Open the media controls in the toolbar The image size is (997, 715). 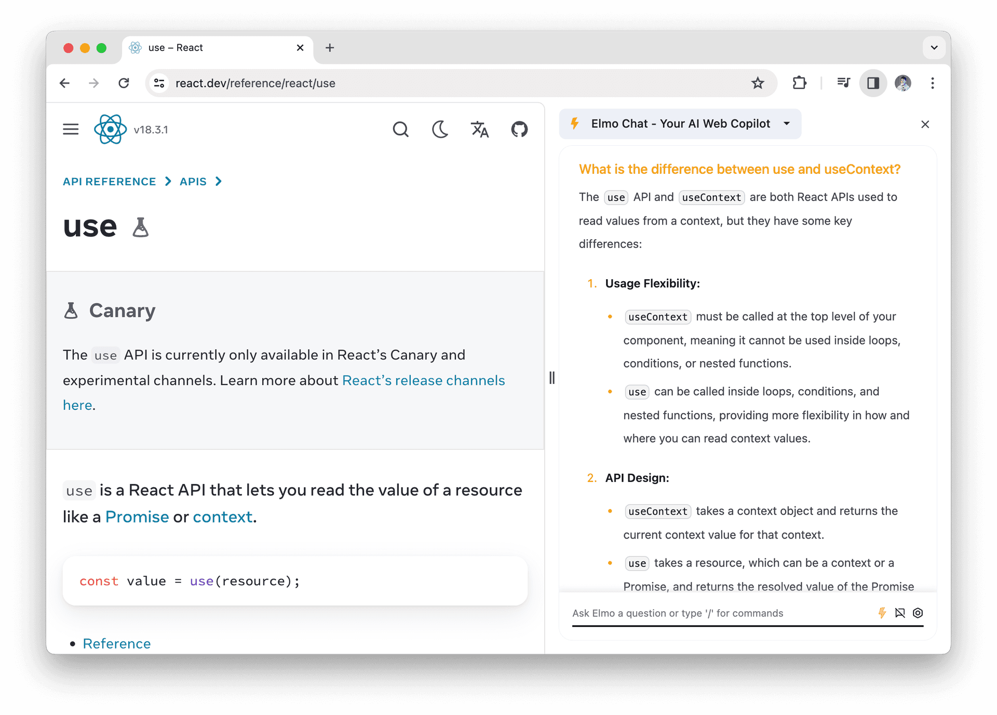pyautogui.click(x=843, y=83)
